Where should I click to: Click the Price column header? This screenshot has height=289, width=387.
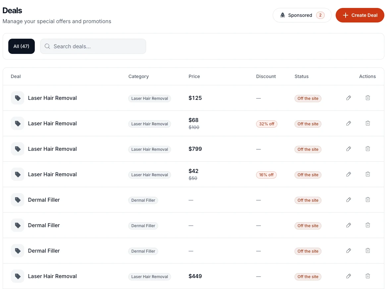click(x=194, y=76)
